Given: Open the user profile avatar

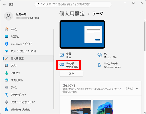Looking at the screenshot, I should (8, 16).
